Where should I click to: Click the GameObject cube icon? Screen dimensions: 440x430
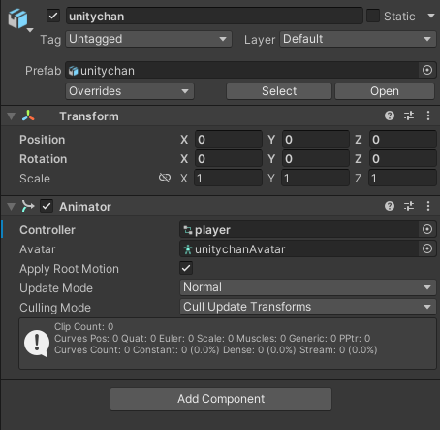tap(17, 18)
